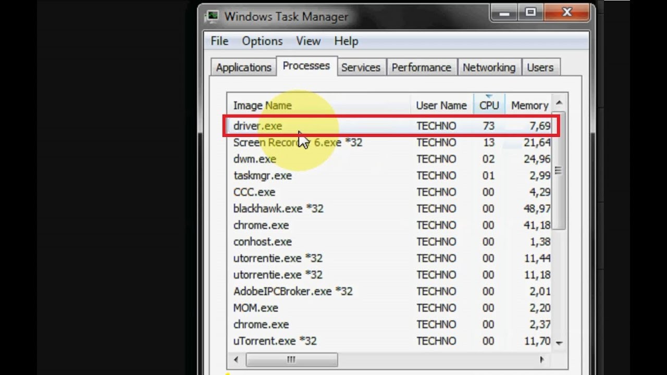Image resolution: width=667 pixels, height=375 pixels.
Task: Click memory value 48,97 for blackhawk.exe
Action: (537, 209)
